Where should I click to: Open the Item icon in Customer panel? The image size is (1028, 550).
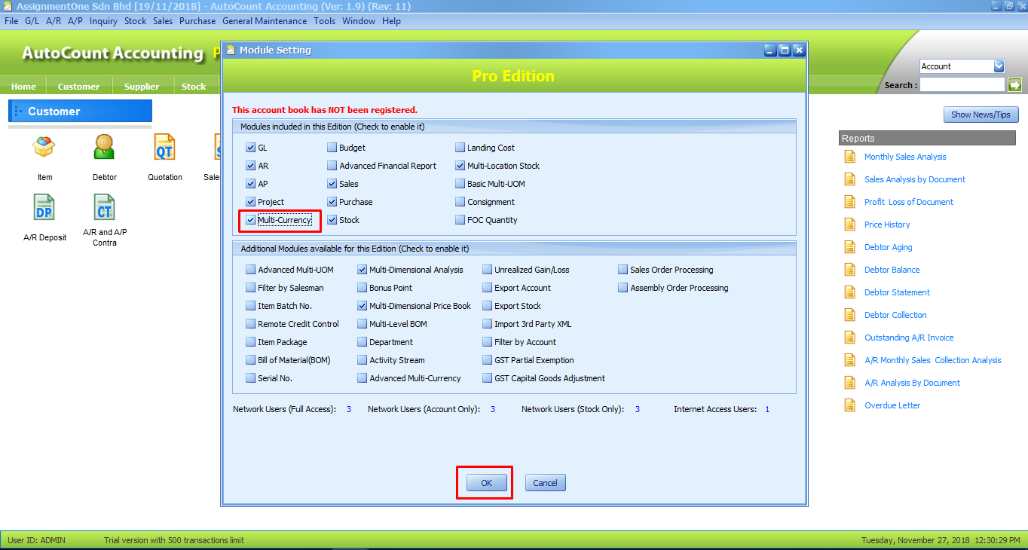(44, 147)
